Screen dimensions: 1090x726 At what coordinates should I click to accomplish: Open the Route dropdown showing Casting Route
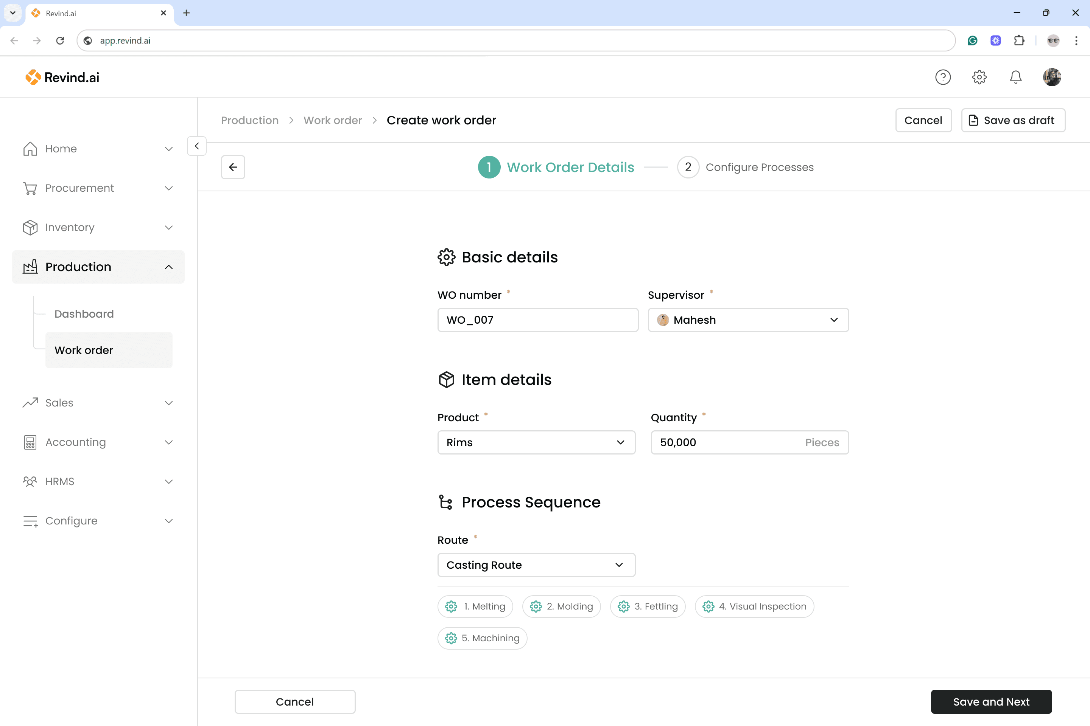pos(536,565)
